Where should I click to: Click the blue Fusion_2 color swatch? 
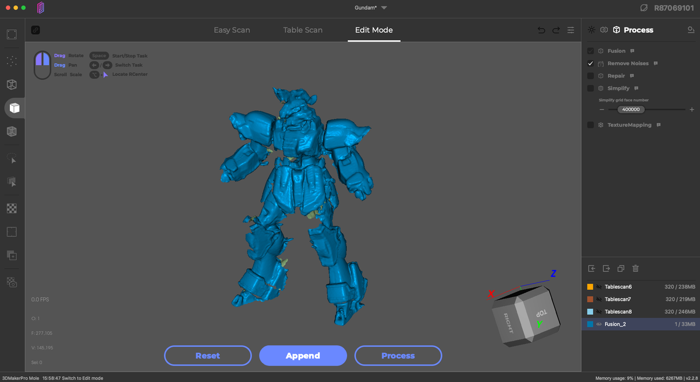tap(590, 324)
